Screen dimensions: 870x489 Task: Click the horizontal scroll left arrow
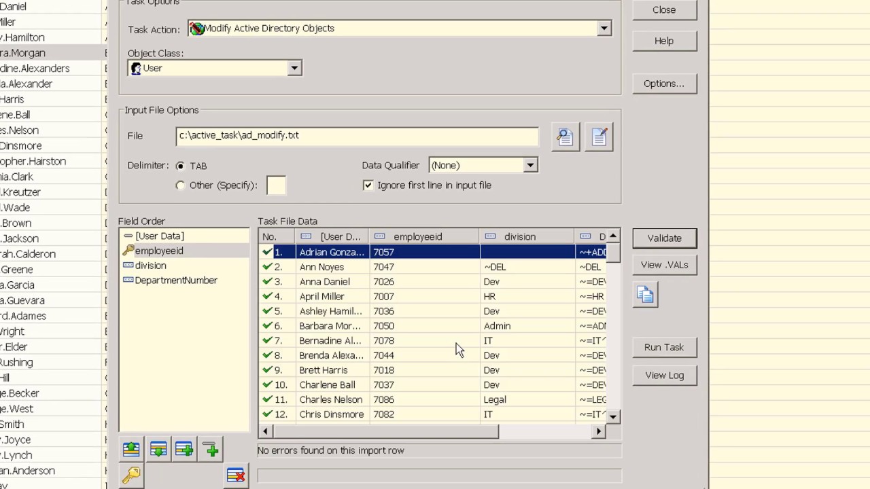[x=265, y=431]
